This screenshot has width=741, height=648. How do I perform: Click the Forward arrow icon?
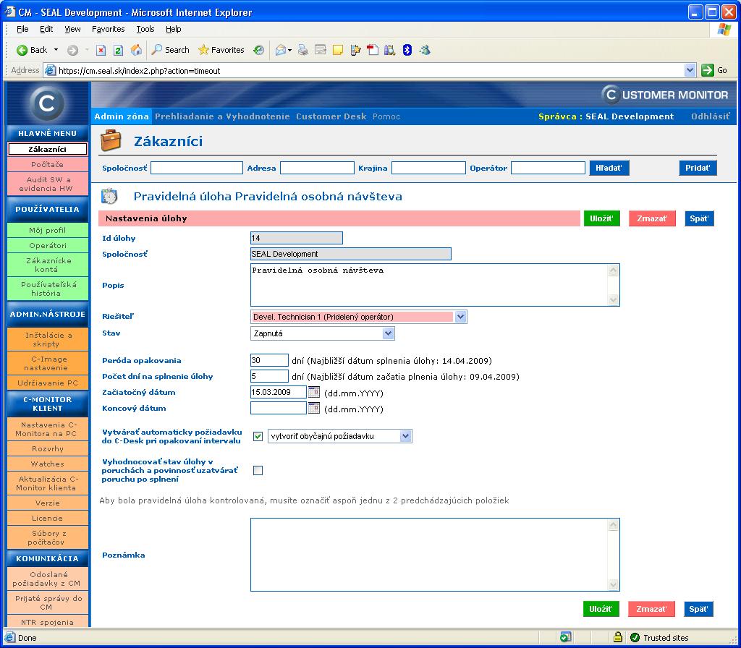point(72,50)
